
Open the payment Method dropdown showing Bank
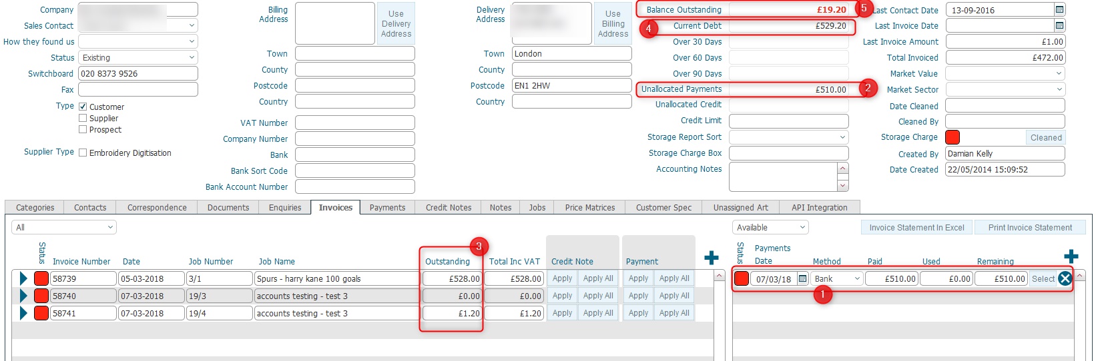click(837, 278)
